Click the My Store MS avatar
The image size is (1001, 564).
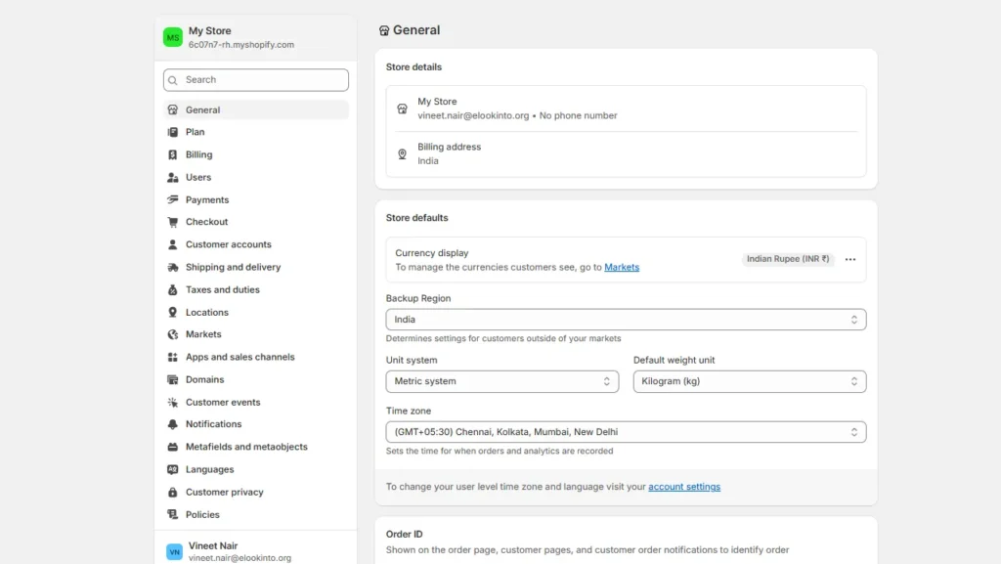tap(172, 36)
